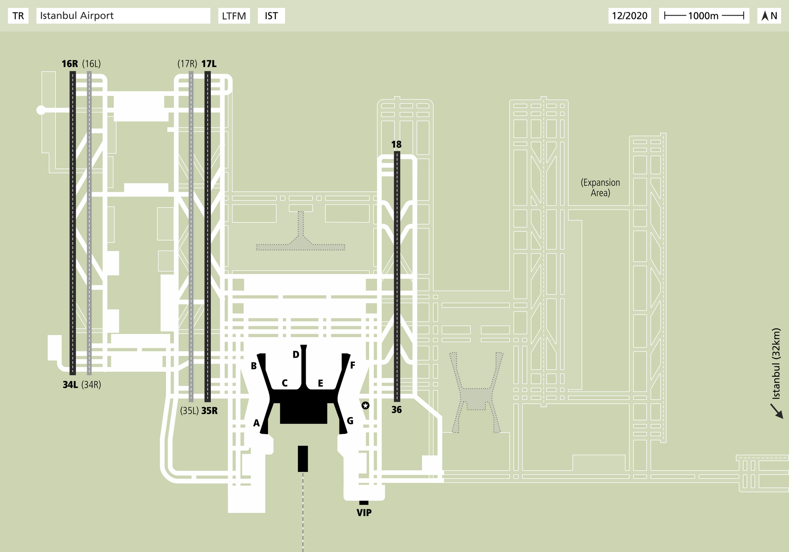Viewport: 789px width, 552px height.
Task: Expand the (Expansion Area) region
Action: pyautogui.click(x=600, y=187)
